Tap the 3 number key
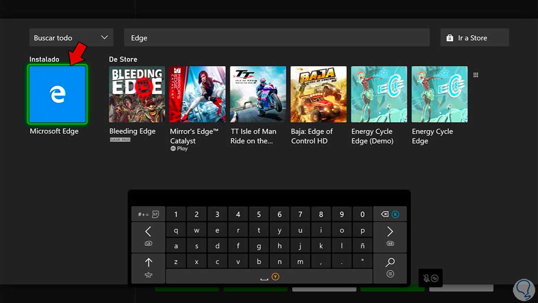The image size is (538, 303). coord(217,214)
